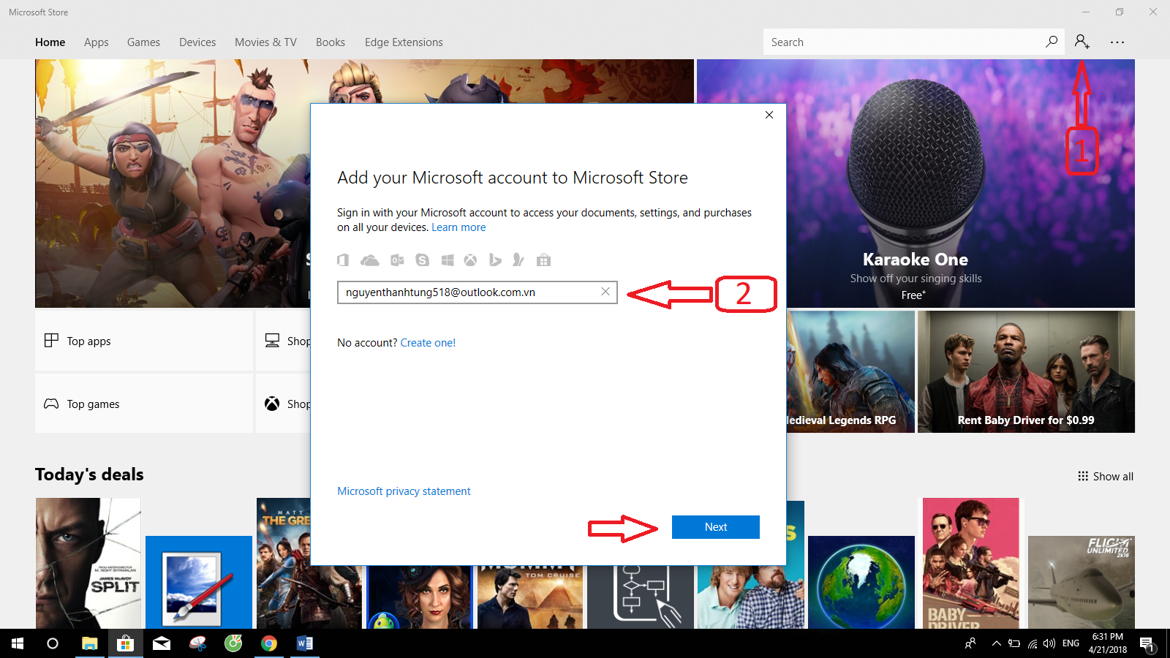
Task: Open Medieval Legends RPG tile
Action: [850, 371]
